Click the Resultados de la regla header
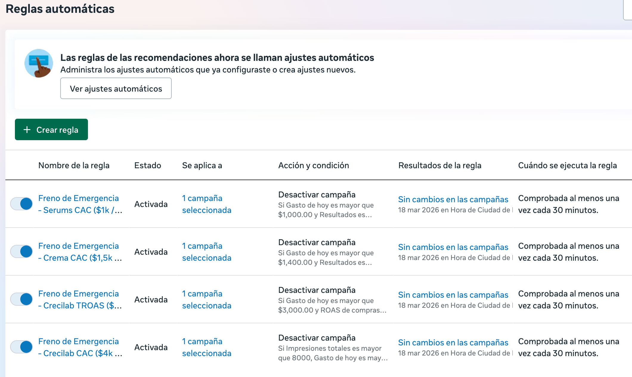 (440, 165)
